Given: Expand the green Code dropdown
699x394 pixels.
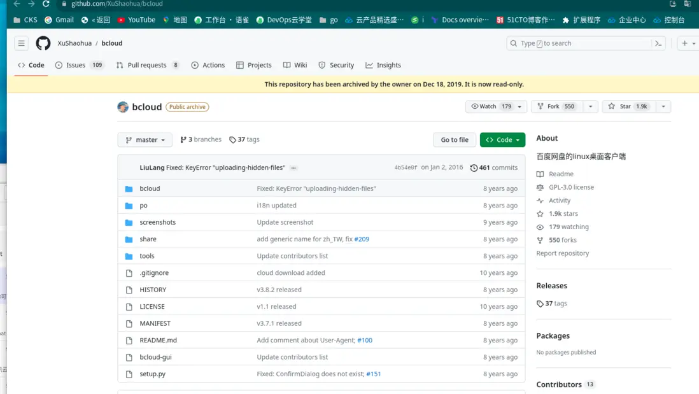Looking at the screenshot, I should 502,140.
